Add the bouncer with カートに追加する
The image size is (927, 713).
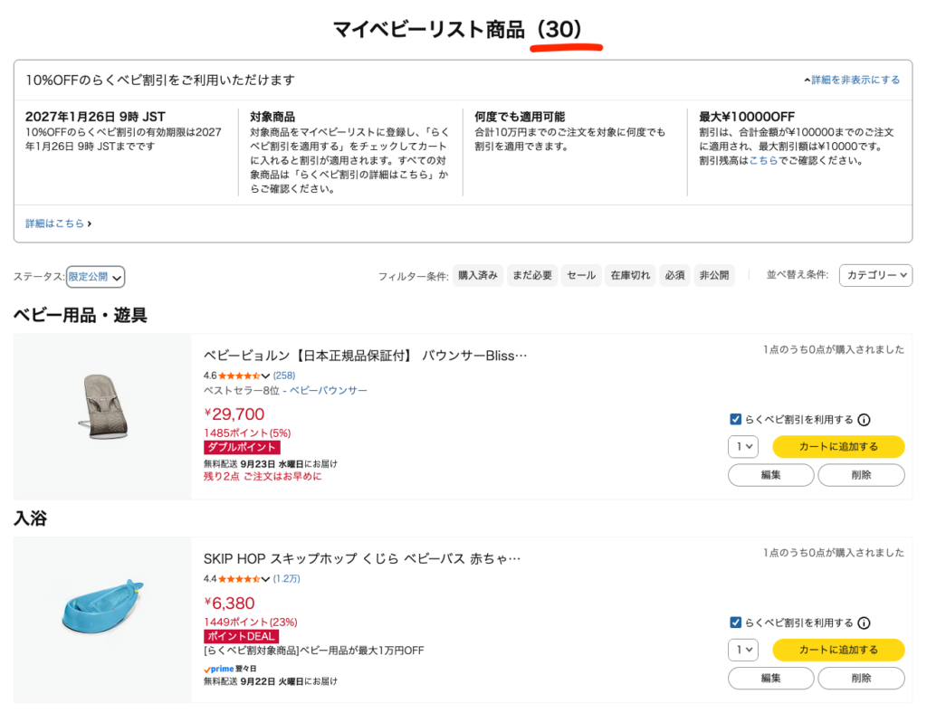pos(838,447)
